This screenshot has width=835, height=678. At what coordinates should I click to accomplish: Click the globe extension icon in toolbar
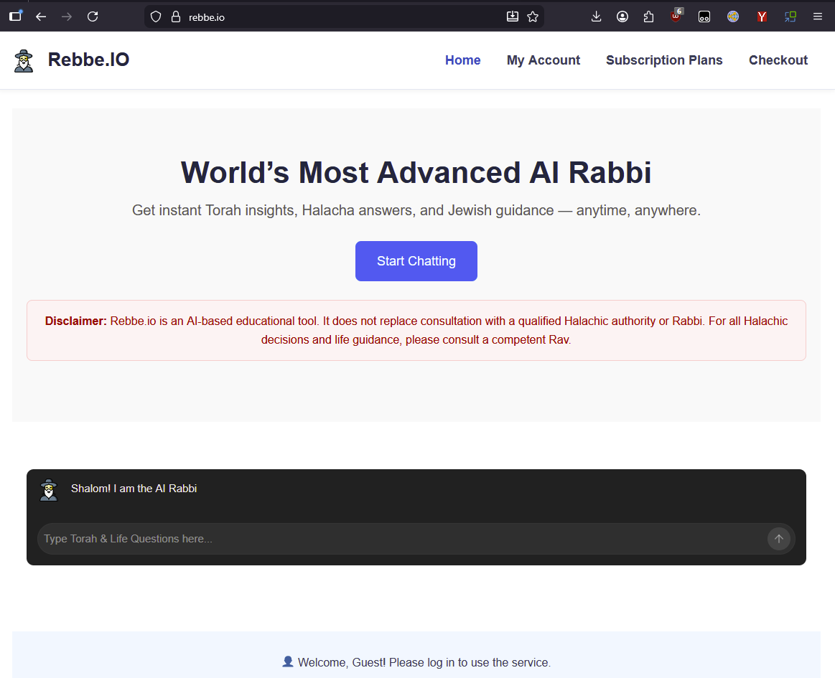pos(733,17)
